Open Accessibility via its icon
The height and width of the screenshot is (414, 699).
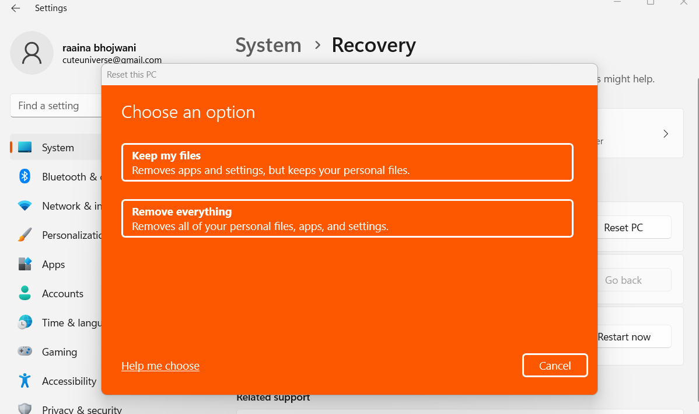tap(25, 381)
